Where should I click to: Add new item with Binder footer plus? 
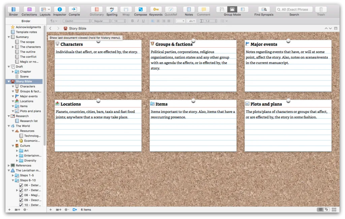click(9, 210)
